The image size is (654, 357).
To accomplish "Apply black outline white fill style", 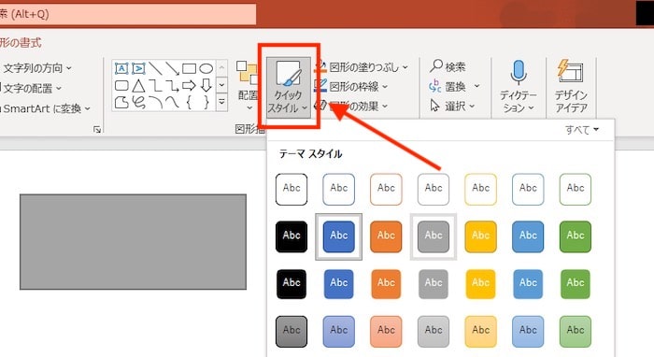I will tap(291, 190).
